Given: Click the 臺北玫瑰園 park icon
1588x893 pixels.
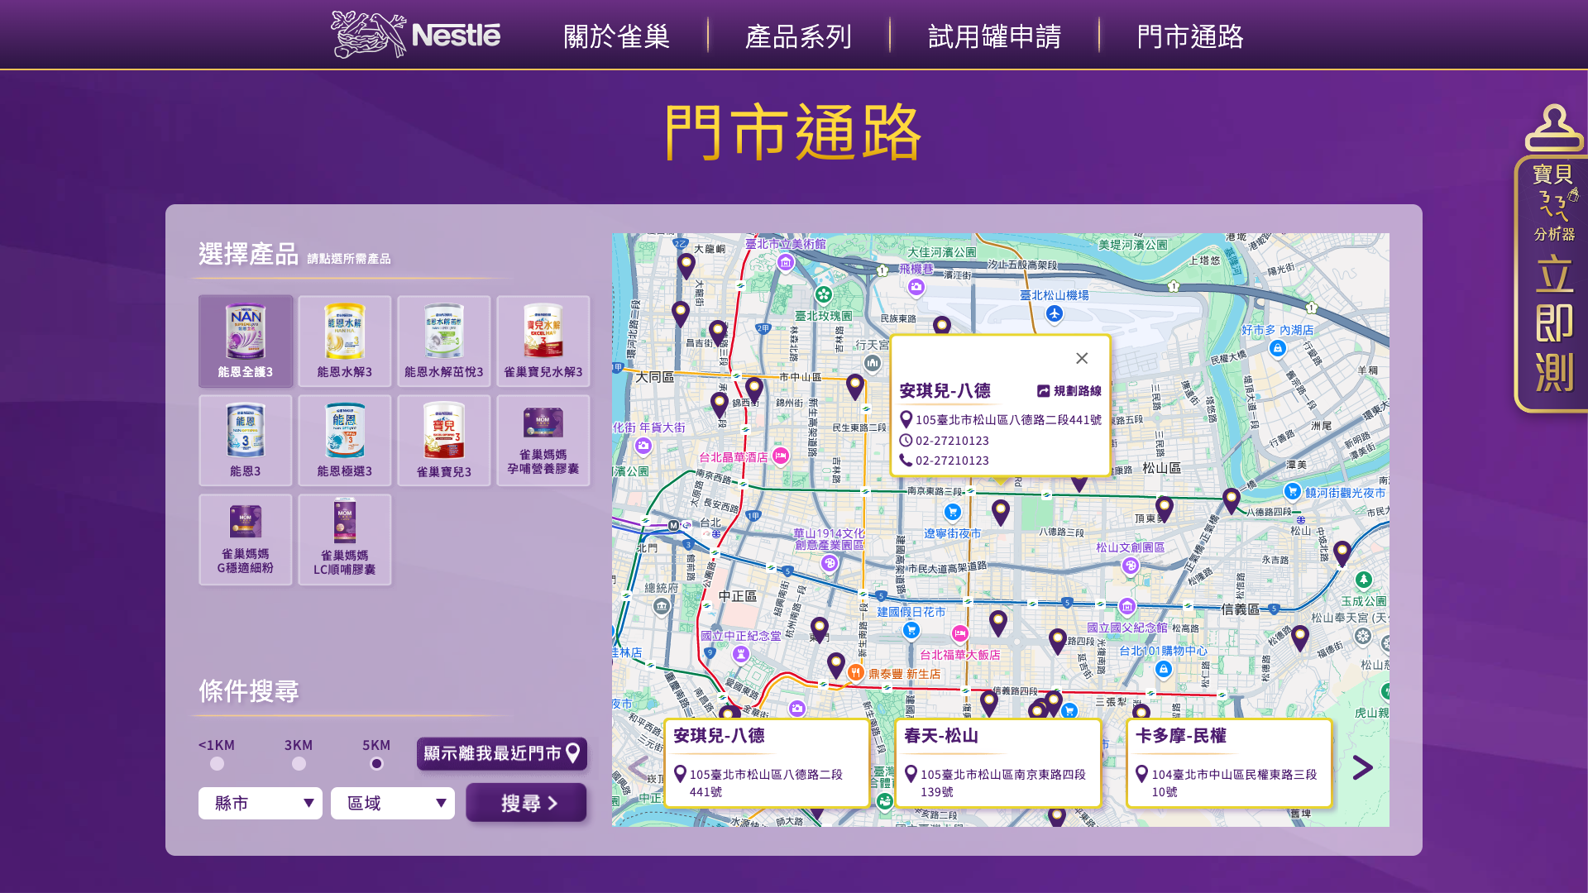Looking at the screenshot, I should pyautogui.click(x=824, y=294).
